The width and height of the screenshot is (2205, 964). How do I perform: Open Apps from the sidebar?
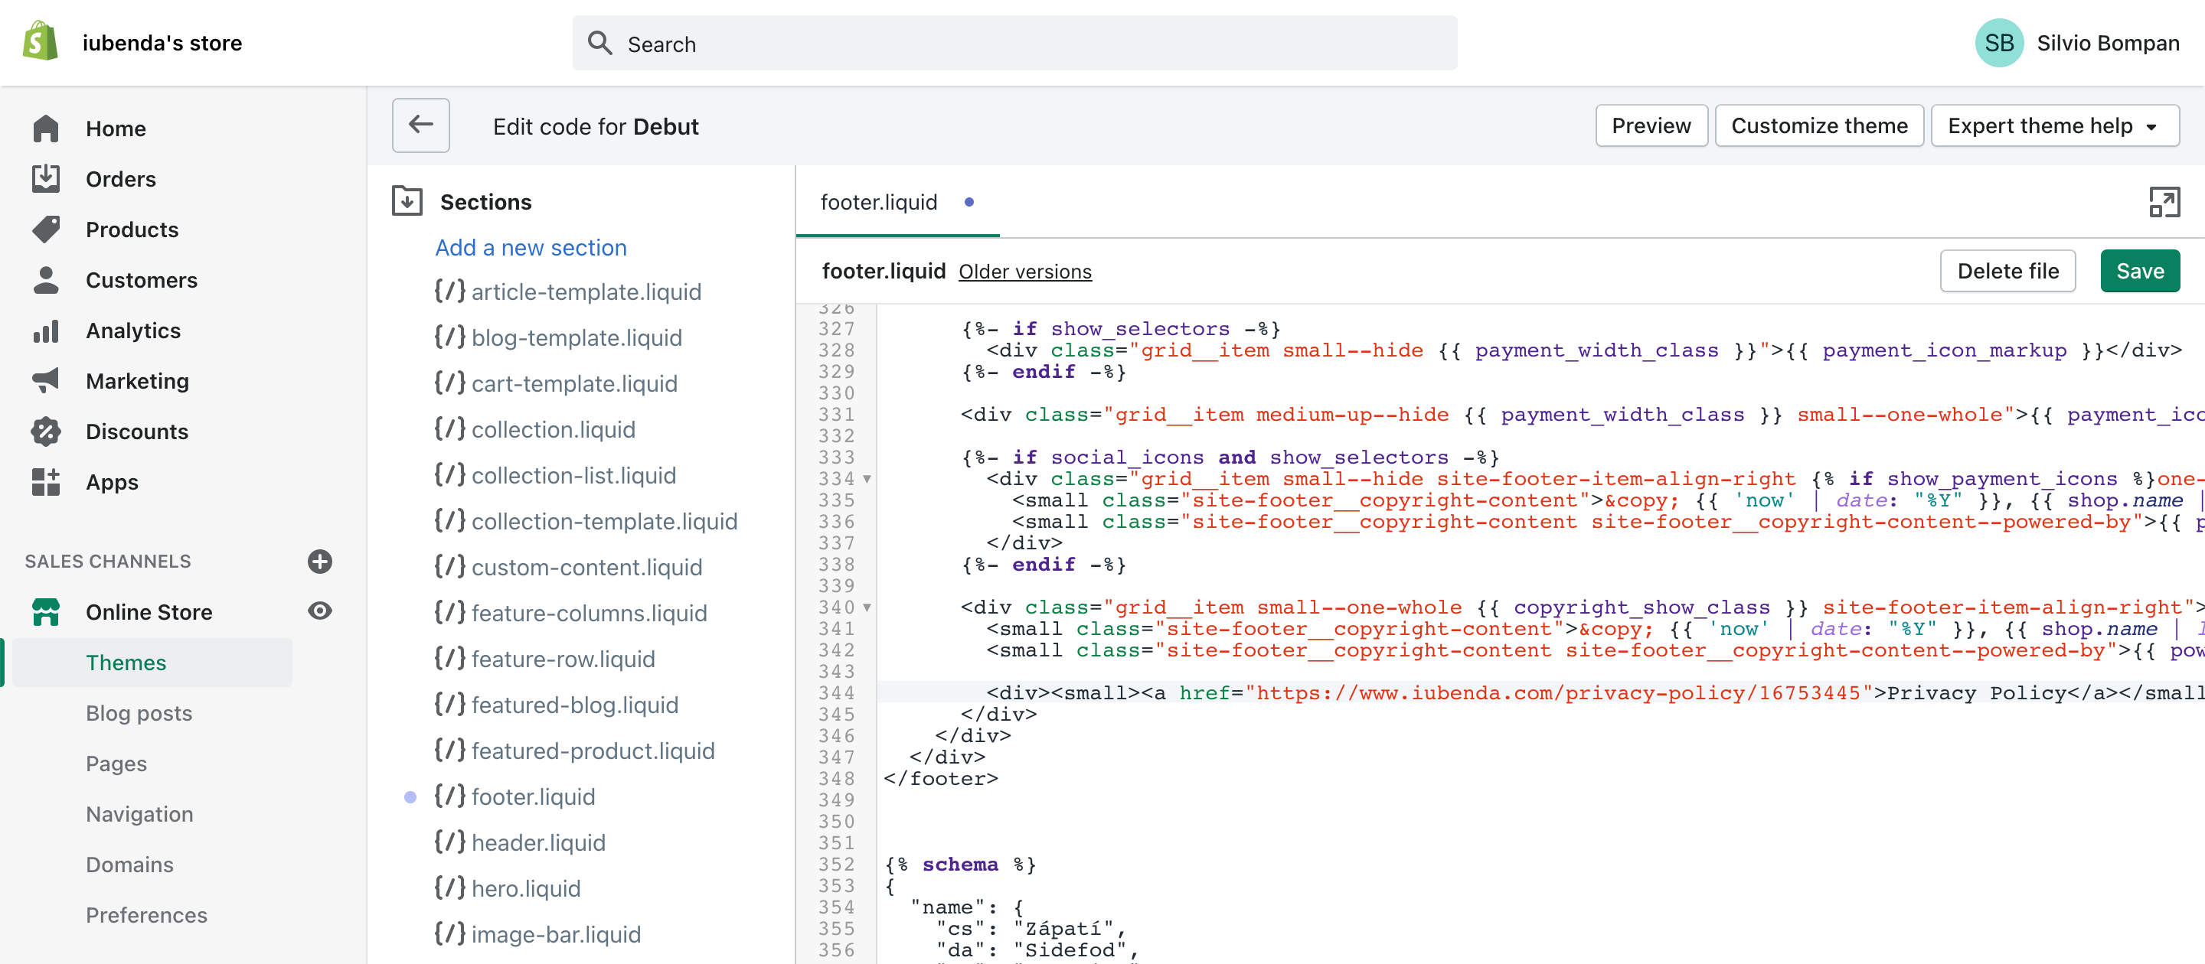(x=111, y=481)
